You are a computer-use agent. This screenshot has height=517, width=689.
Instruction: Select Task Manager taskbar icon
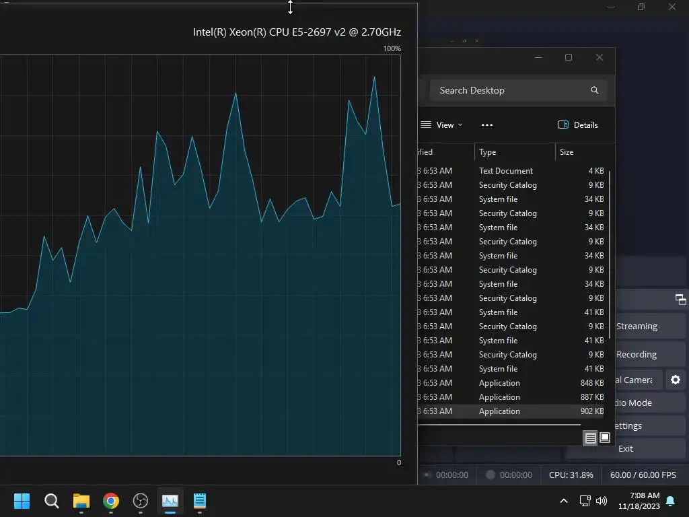point(170,501)
